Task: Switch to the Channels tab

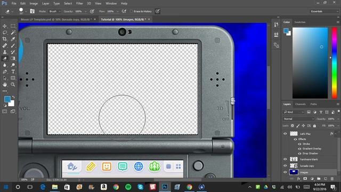Action: click(301, 105)
